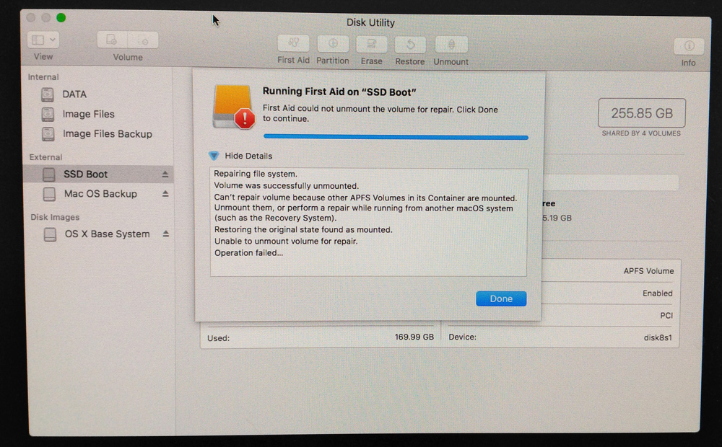Open the View sidebar dropdown
Viewport: 722px width, 447px height.
pos(43,40)
